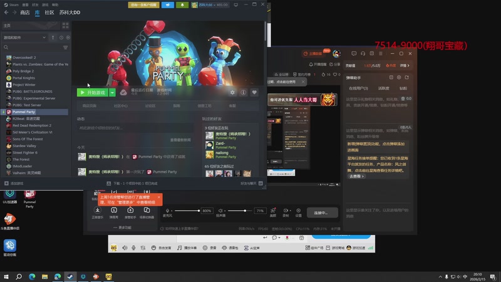Open message icon in streaming window title bar
The width and height of the screenshot is (501, 282).
[x=354, y=53]
